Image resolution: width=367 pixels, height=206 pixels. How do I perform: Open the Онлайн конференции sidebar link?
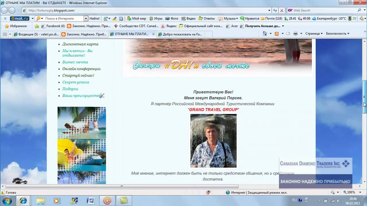coord(81,69)
